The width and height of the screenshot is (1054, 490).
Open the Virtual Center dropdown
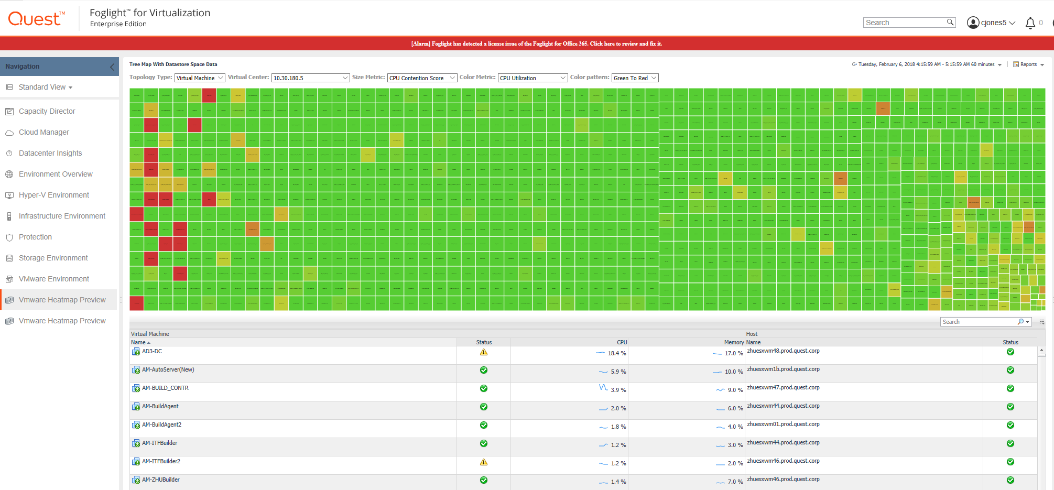click(310, 78)
